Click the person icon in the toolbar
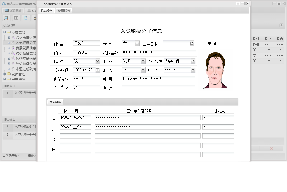This screenshot has height=192, width=287. tap(35, 18)
